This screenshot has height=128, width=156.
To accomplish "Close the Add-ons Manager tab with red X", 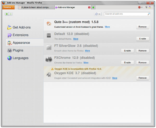I will click(x=89, y=7).
